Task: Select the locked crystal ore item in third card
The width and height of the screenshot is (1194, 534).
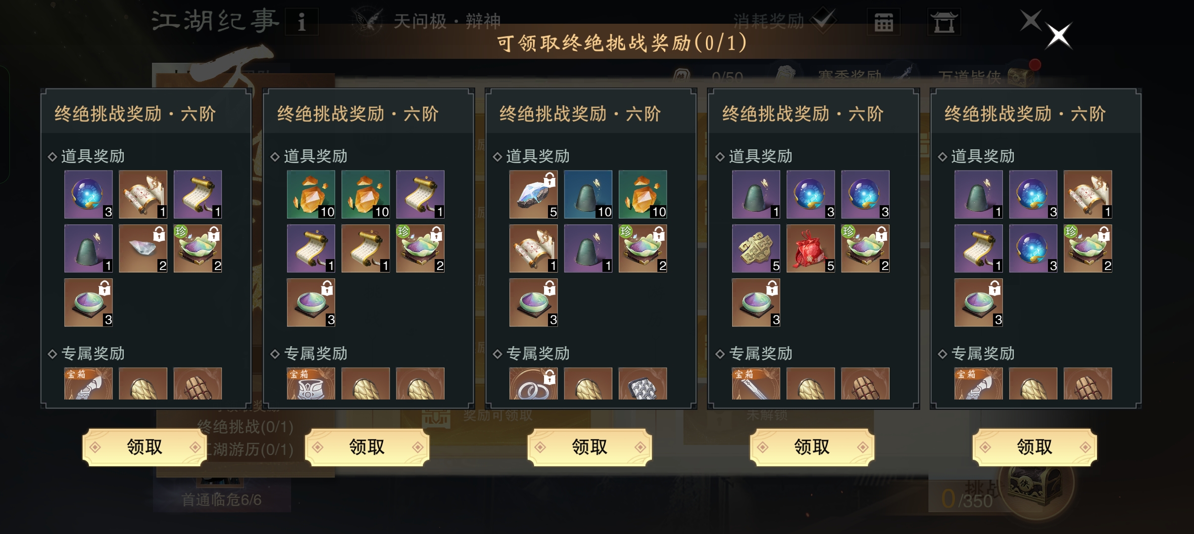Action: click(533, 194)
